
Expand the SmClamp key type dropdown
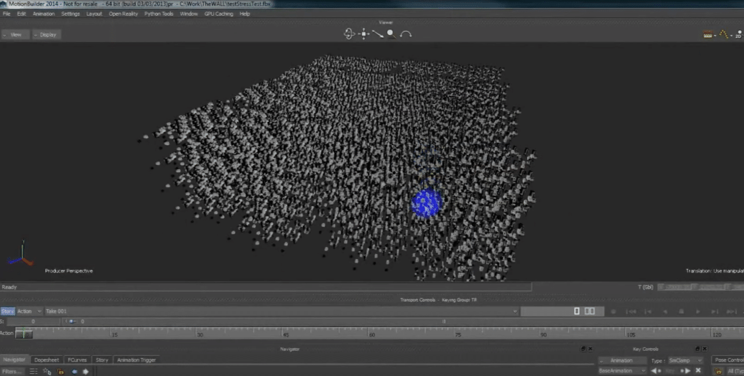[x=686, y=360]
